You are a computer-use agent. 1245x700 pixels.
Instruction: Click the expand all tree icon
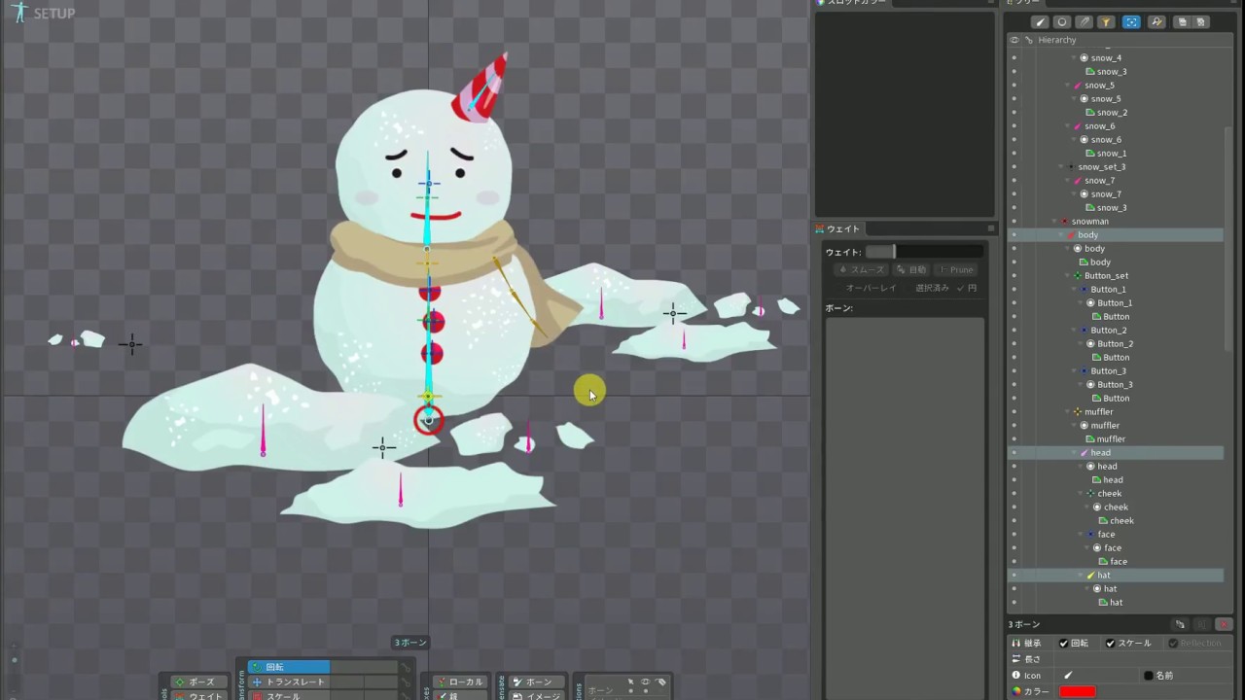click(x=1182, y=22)
